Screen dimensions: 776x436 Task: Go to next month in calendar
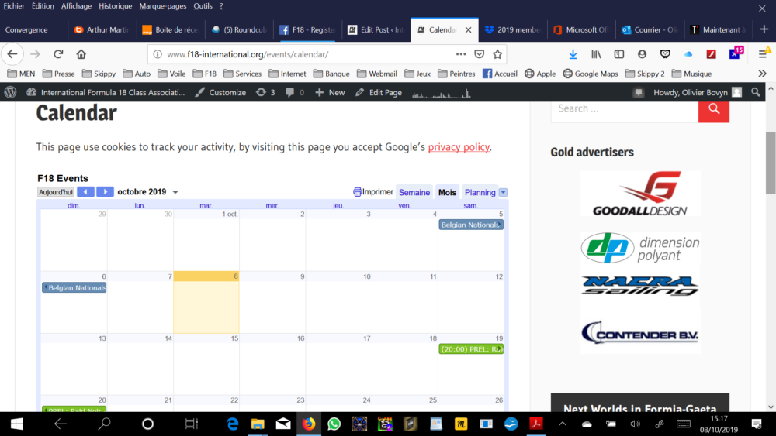point(105,191)
